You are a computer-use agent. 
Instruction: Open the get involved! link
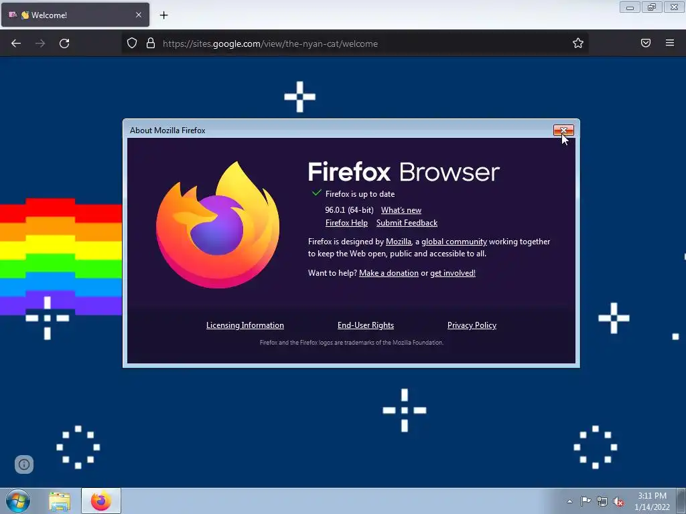click(x=452, y=273)
